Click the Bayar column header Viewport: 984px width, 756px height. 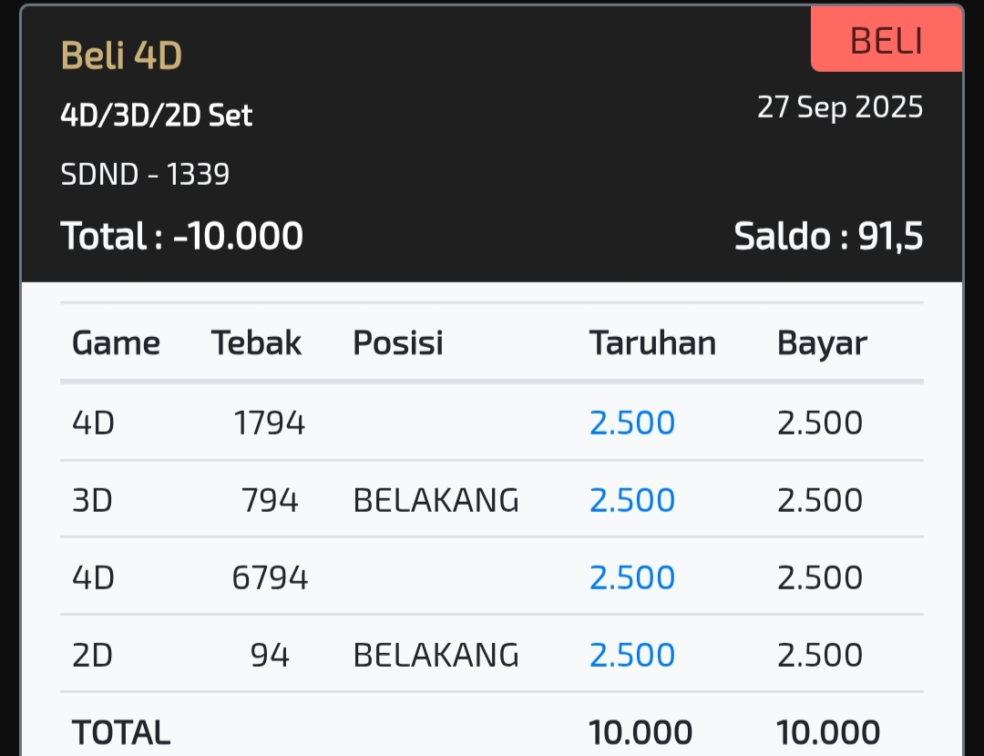pyautogui.click(x=822, y=343)
